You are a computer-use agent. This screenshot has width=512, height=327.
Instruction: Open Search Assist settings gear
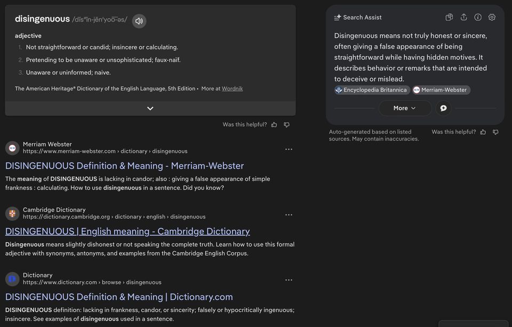[492, 17]
